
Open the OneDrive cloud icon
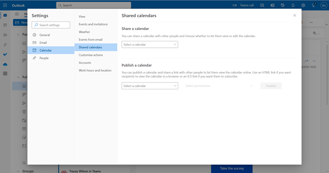point(5,64)
